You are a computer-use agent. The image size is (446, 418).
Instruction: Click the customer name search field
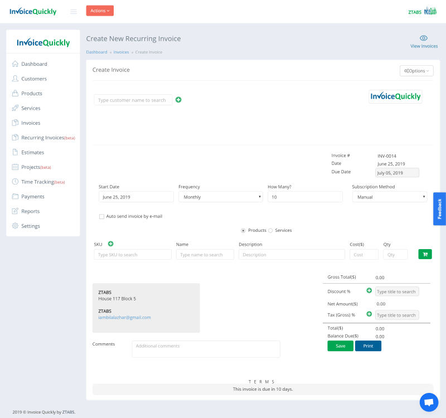point(133,100)
